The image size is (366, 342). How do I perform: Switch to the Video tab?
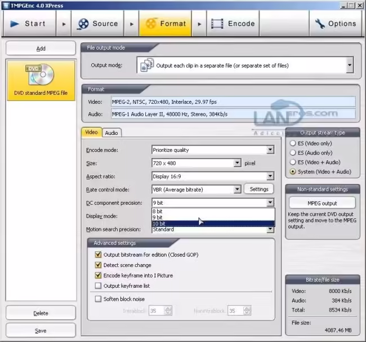click(91, 133)
